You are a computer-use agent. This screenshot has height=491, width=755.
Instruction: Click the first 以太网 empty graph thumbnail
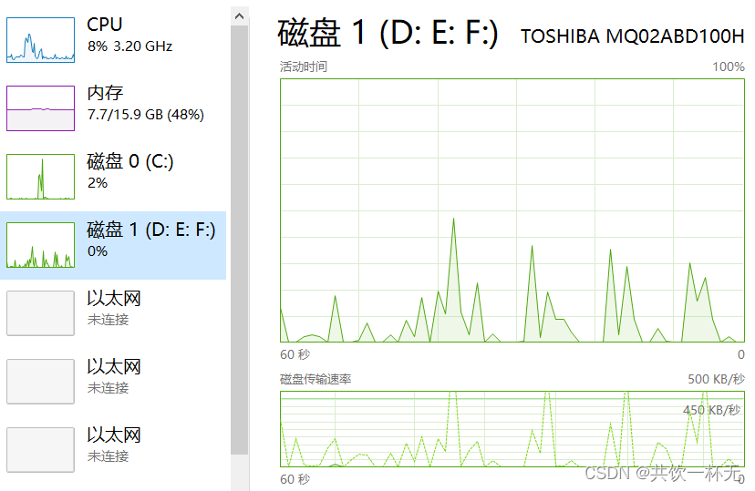tap(40, 313)
